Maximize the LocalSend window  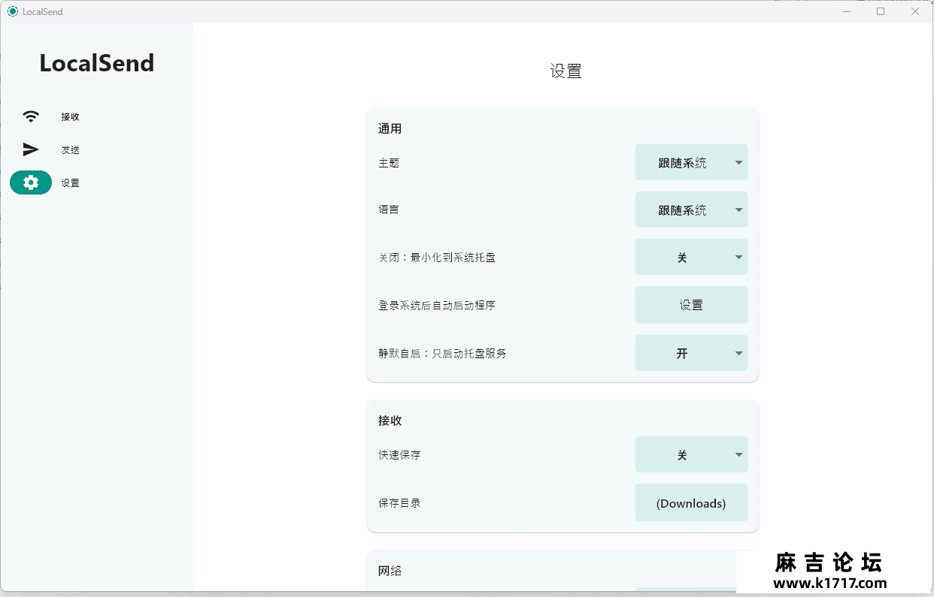point(881,11)
